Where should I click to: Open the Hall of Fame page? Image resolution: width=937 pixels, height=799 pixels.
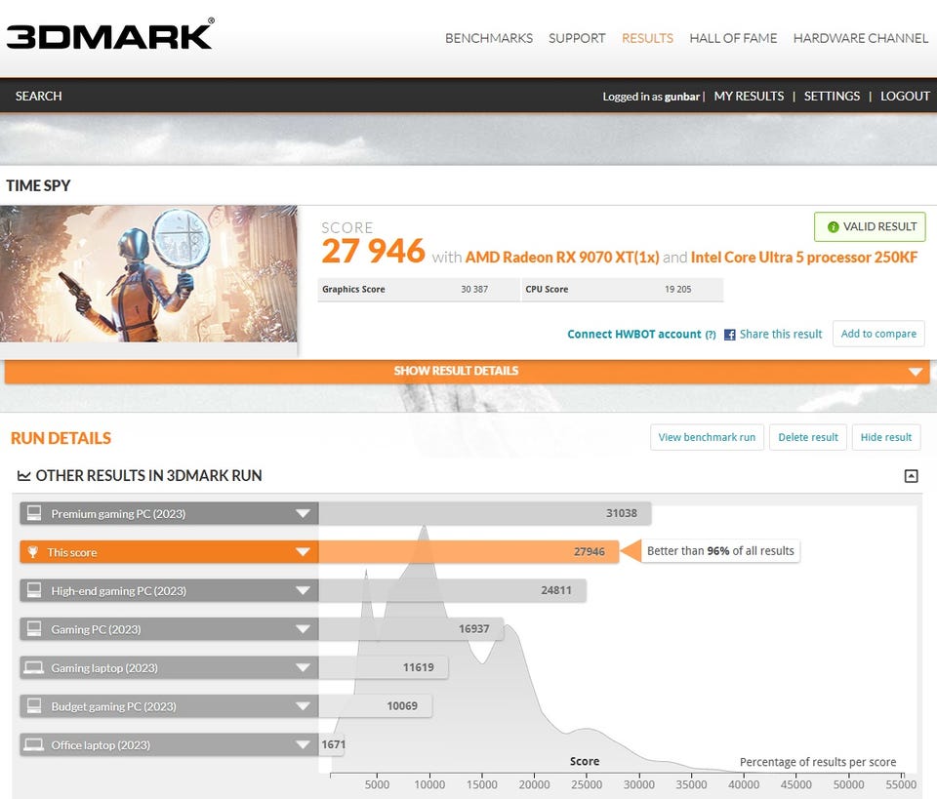733,38
